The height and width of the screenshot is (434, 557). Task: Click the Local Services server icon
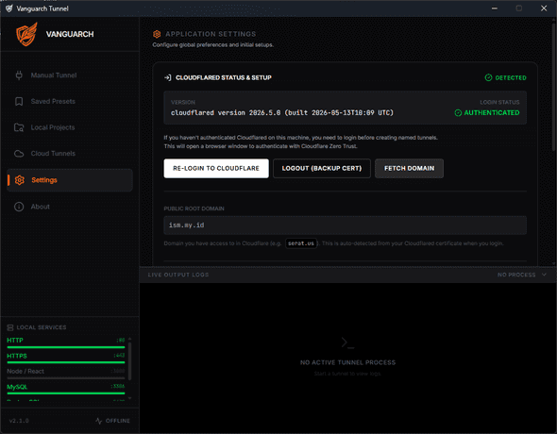(10, 327)
